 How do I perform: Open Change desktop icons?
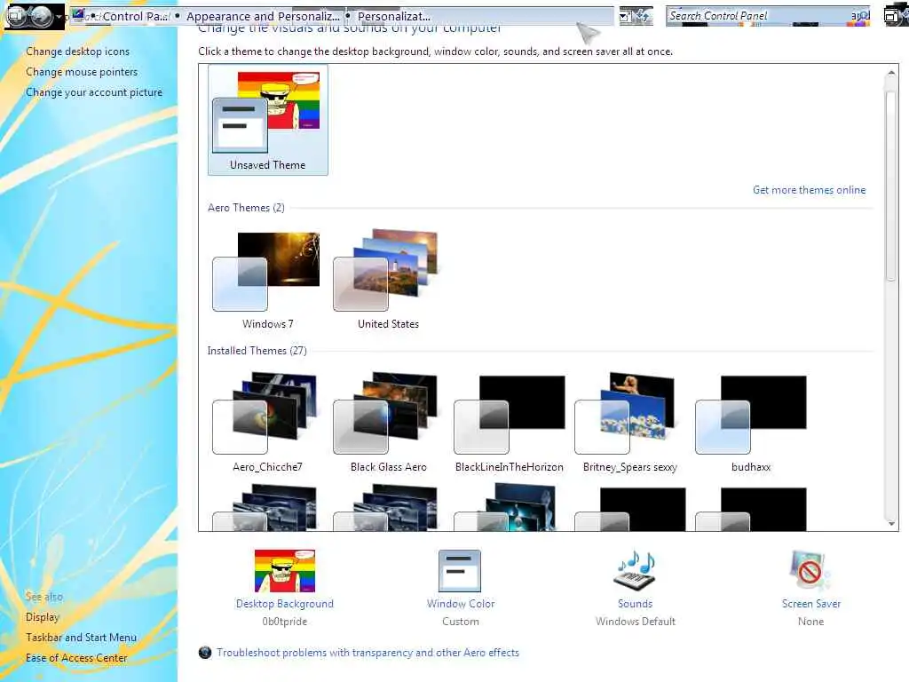(78, 51)
